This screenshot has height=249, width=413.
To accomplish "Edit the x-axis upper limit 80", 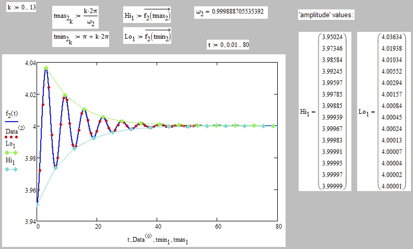I will (x=279, y=227).
